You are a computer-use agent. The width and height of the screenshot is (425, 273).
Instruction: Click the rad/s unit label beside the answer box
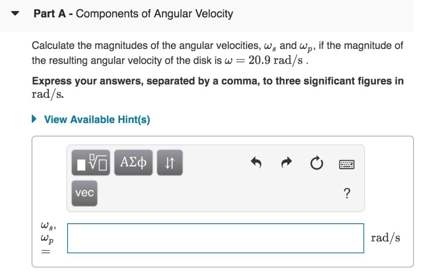point(386,238)
